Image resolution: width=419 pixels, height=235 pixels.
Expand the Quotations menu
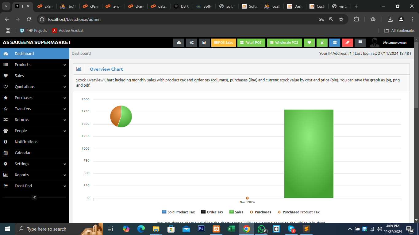34,87
